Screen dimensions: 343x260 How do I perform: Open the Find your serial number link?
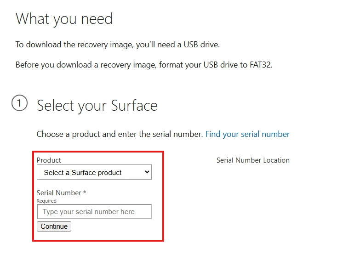point(247,134)
